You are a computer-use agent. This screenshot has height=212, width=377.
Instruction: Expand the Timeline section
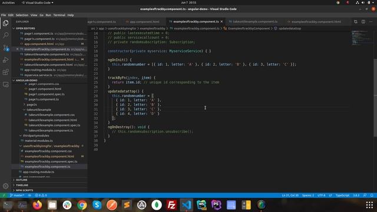tap(22, 185)
